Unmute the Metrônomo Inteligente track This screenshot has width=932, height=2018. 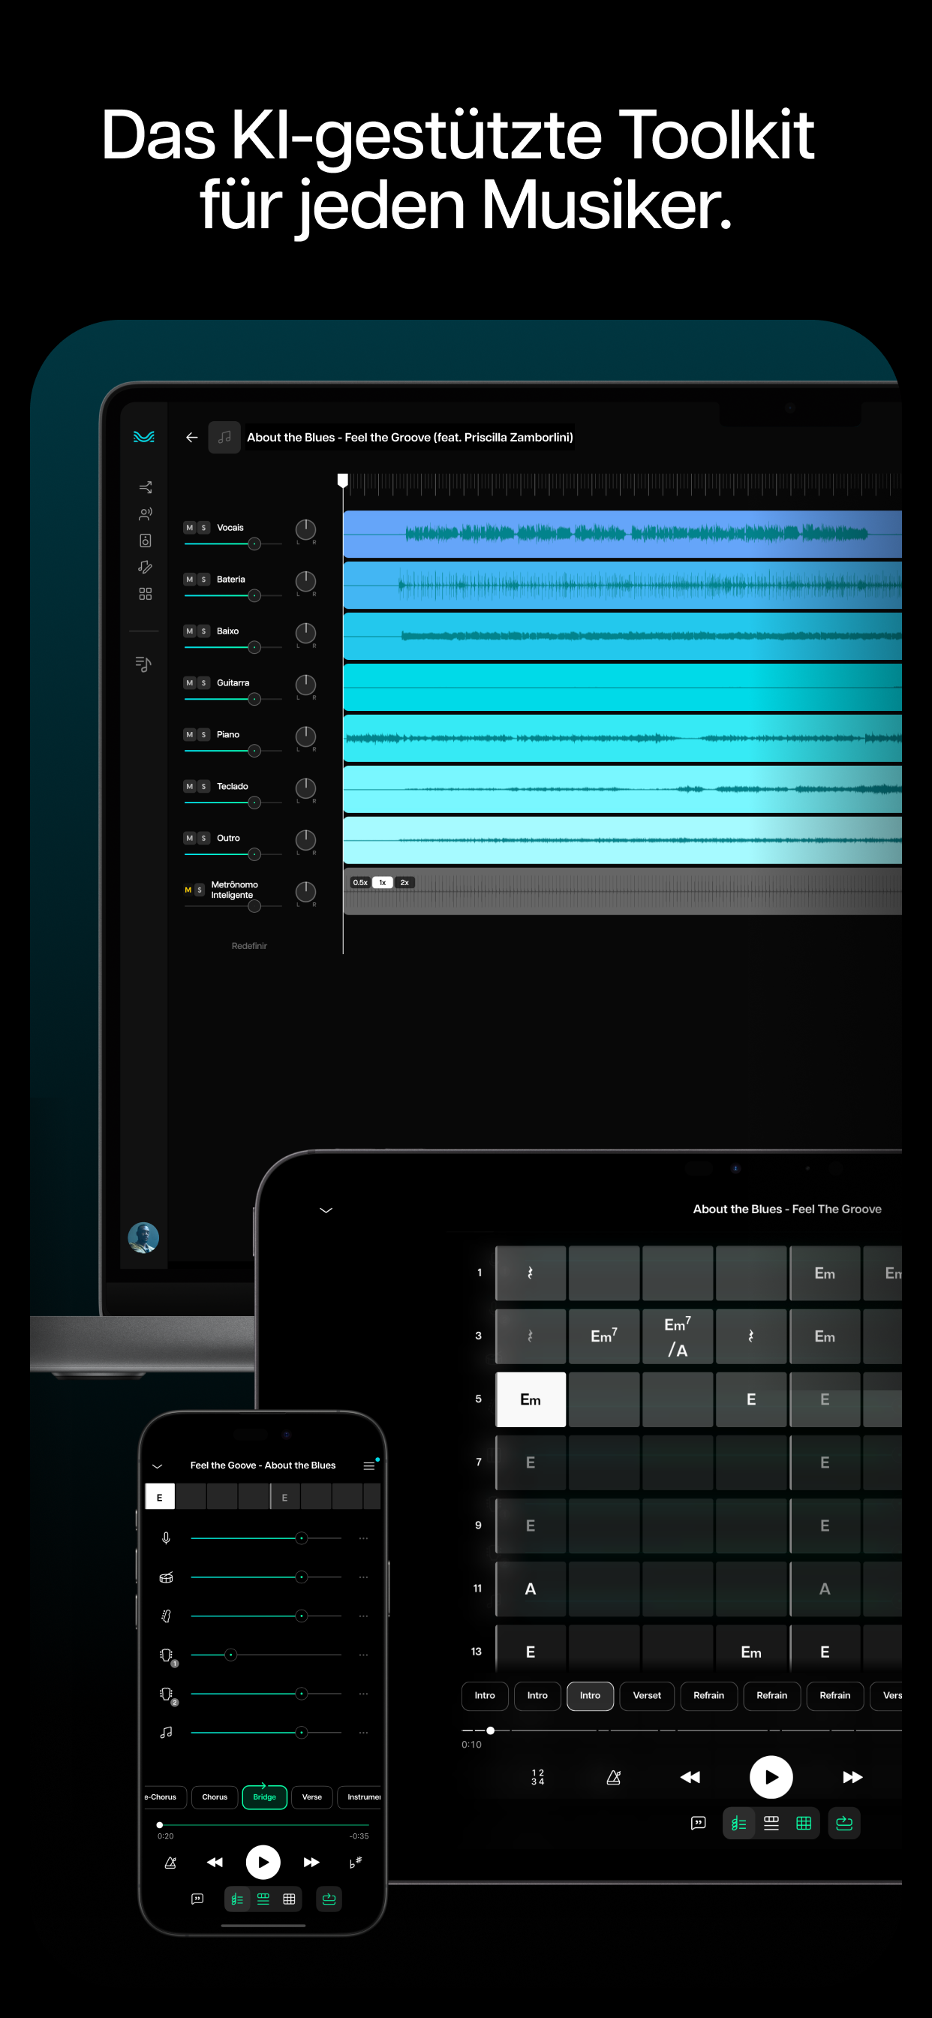click(188, 889)
